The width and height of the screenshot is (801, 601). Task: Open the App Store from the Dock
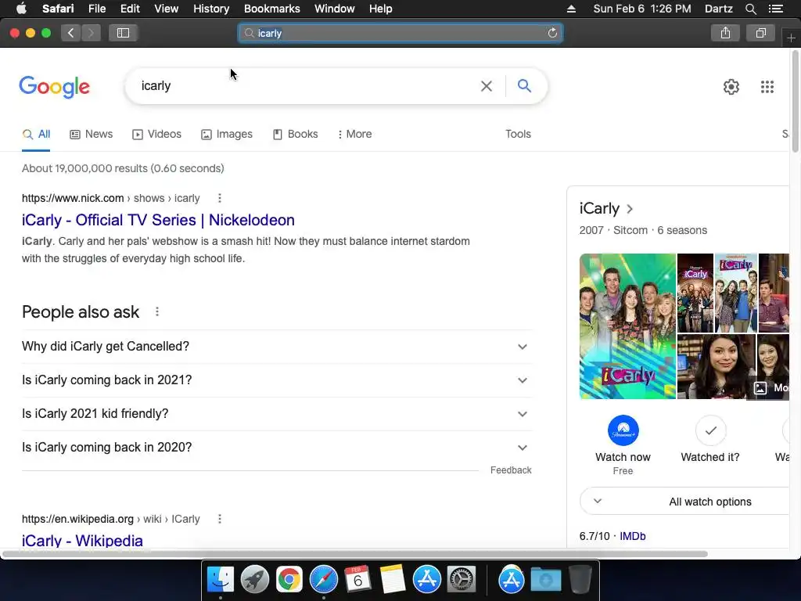(x=426, y=580)
